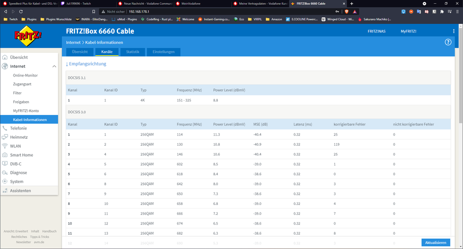This screenshot has height=249, width=463.
Task: Click the Telefonie phone icon
Action: tap(5, 128)
